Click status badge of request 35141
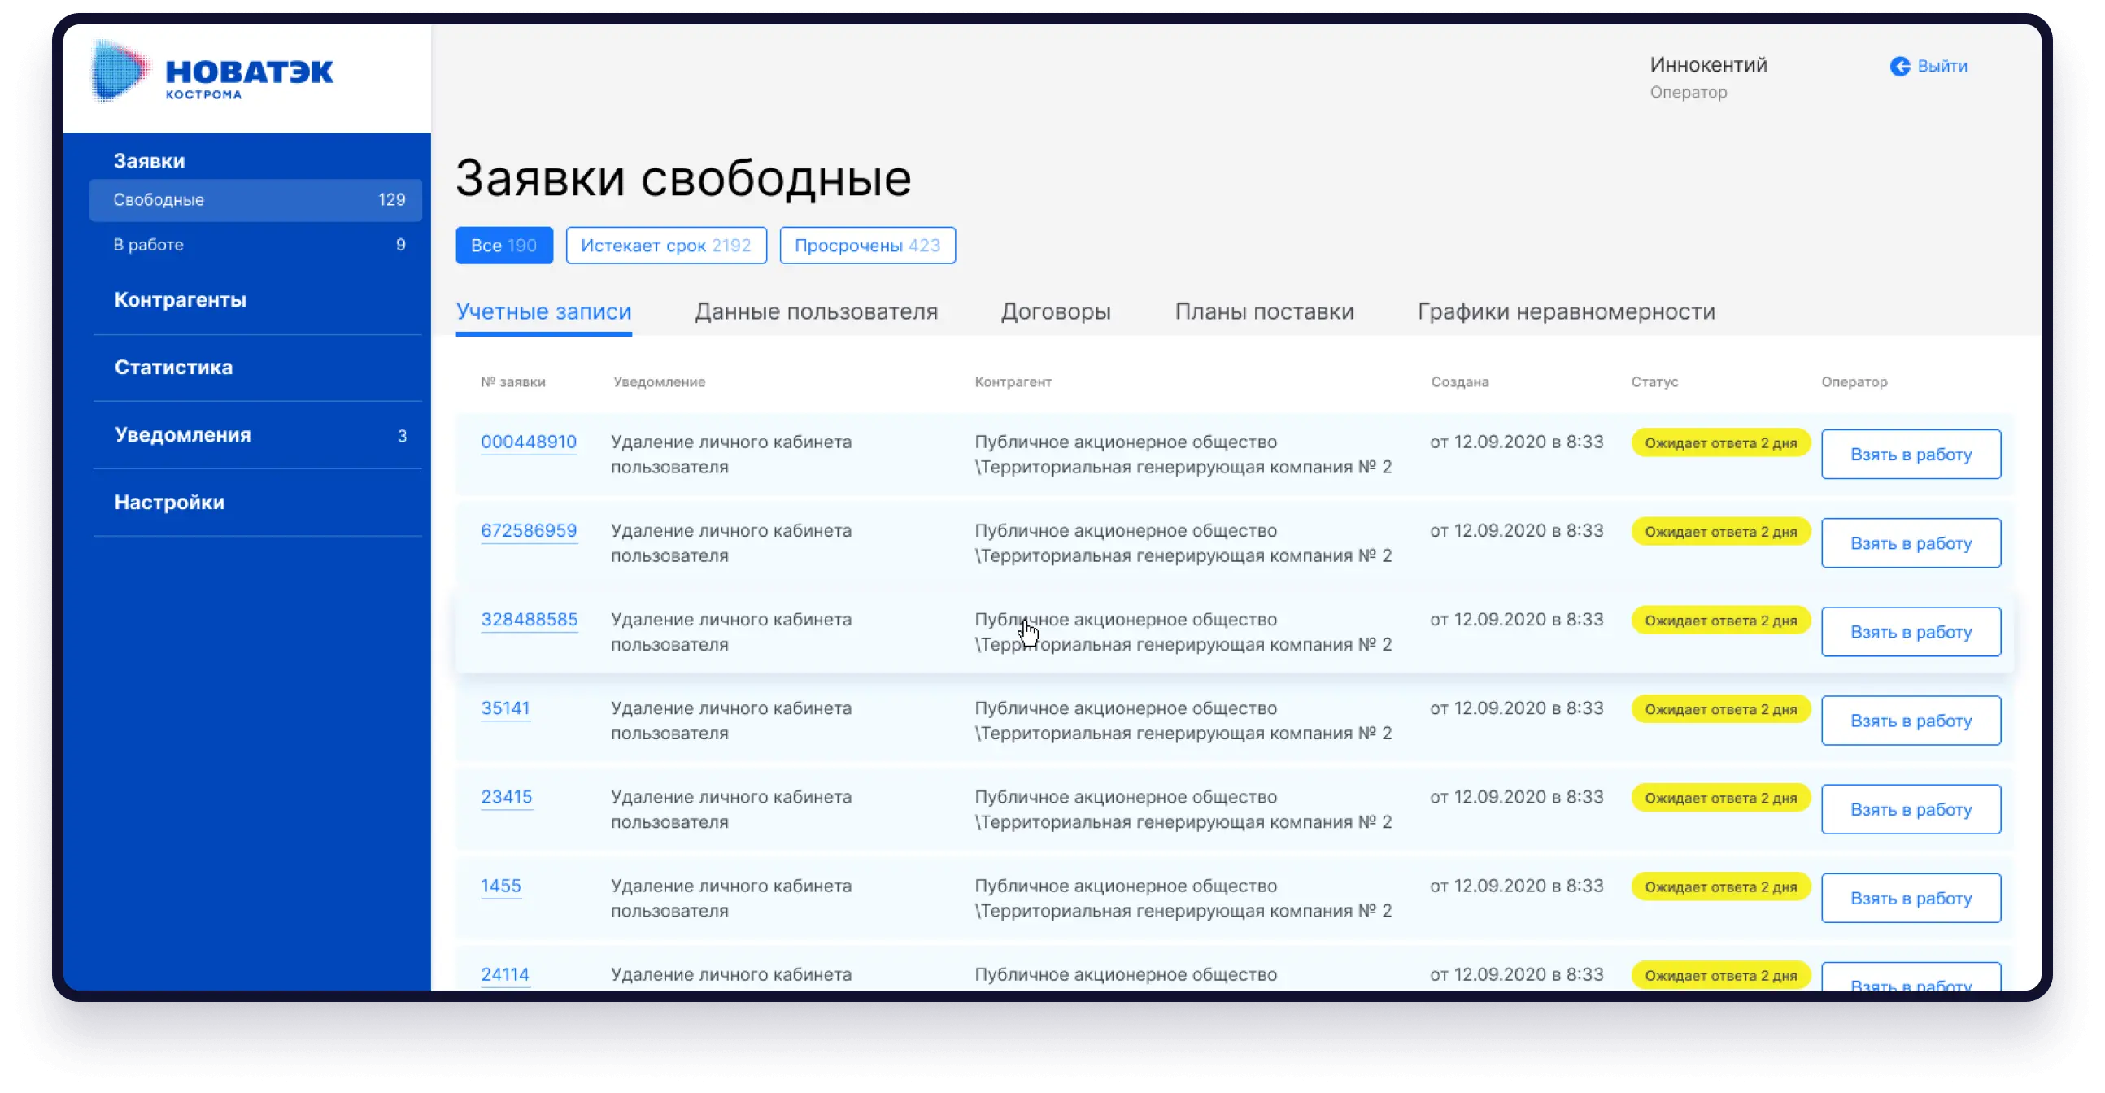Screen dimensions: 2105x1093 1720,710
